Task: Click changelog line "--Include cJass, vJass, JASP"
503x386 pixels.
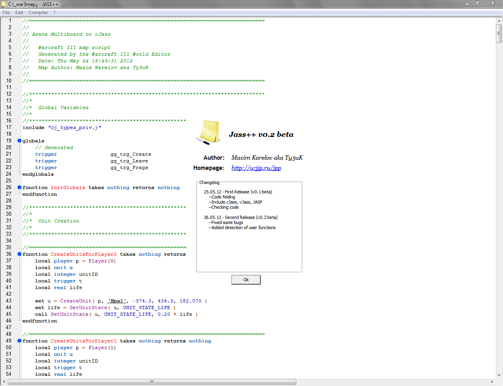Action: (235, 202)
